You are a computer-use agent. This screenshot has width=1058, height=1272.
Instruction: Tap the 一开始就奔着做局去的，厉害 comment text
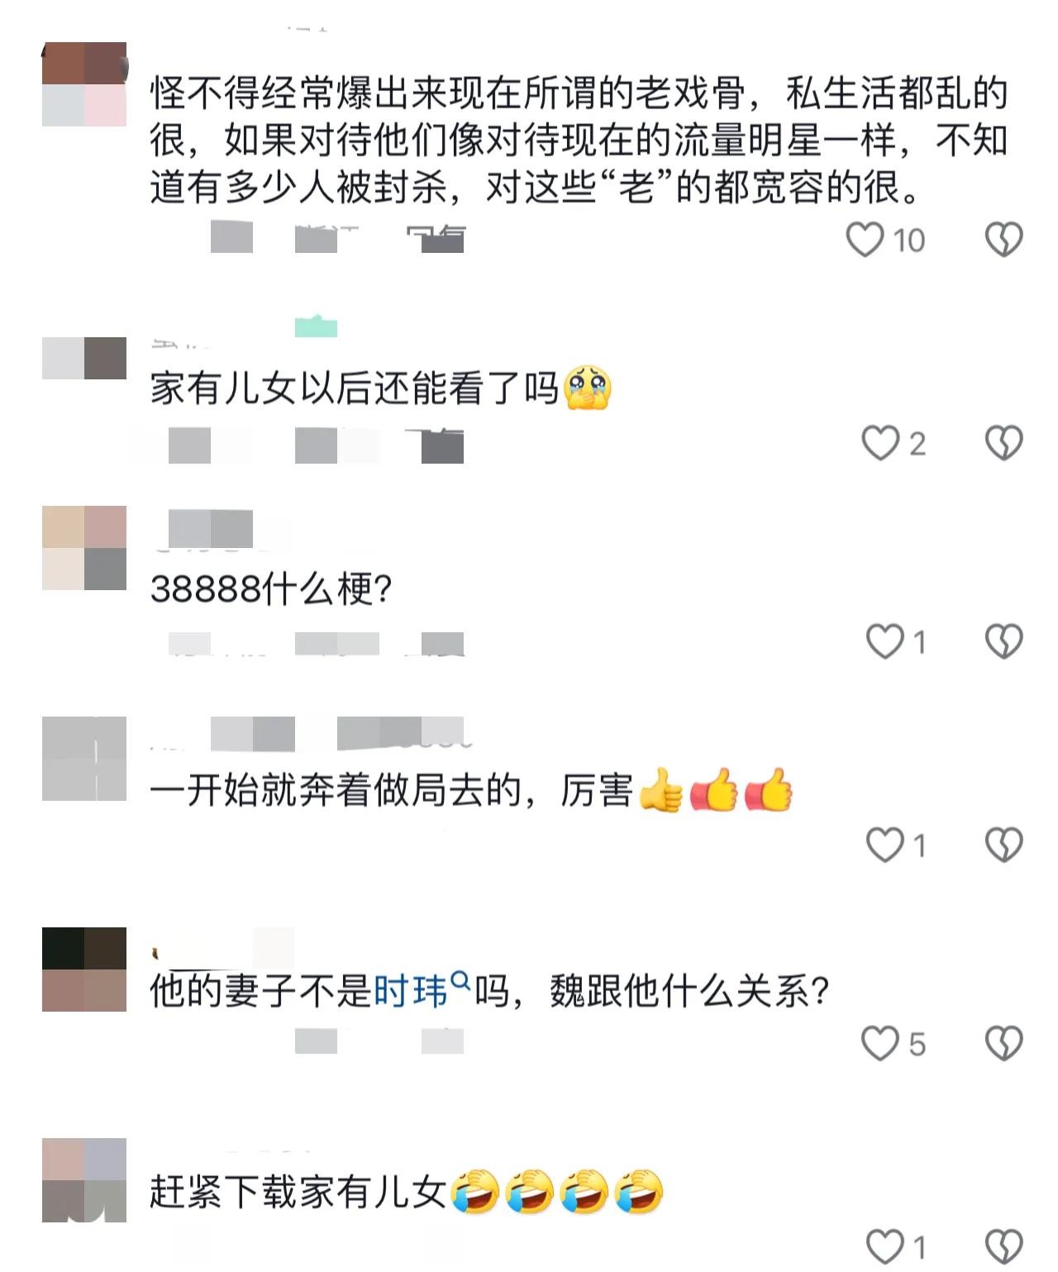coord(471,790)
